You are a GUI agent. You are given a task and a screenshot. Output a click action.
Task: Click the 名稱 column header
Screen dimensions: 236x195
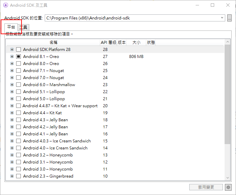[x=53, y=43]
